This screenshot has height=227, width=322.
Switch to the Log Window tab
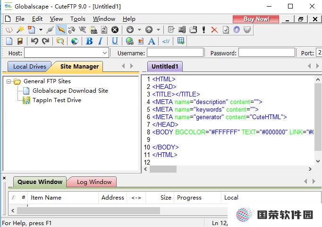94,182
